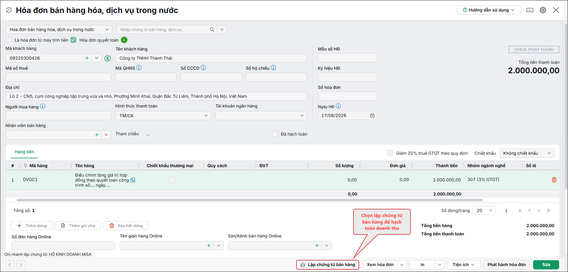Click green dollar icon beside customer code
The height and width of the screenshot is (272, 568).
pos(108,58)
